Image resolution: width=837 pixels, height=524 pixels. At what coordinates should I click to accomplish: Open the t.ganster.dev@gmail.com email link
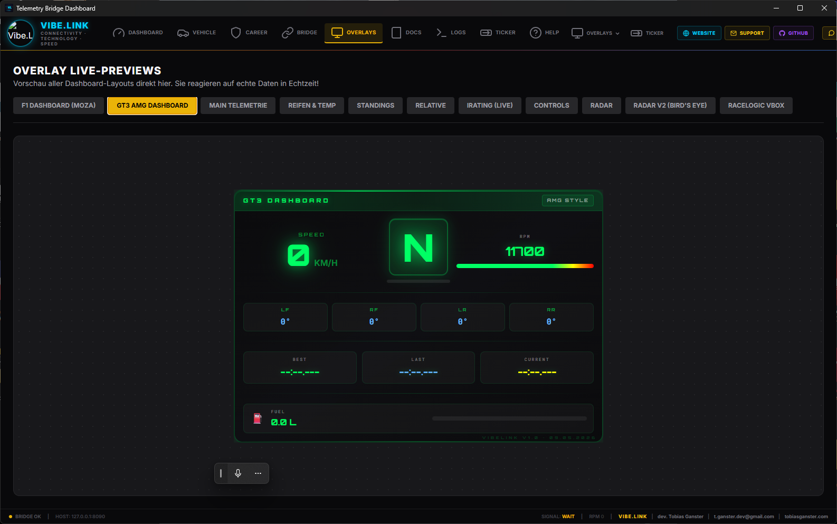point(744,517)
